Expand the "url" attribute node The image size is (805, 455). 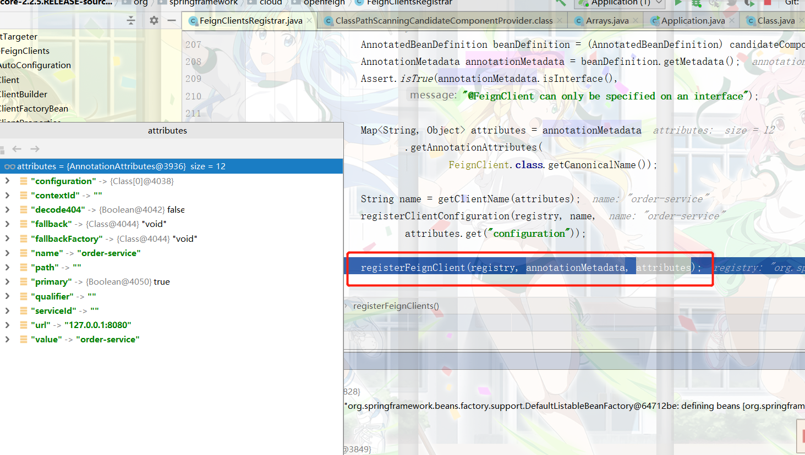click(x=7, y=325)
